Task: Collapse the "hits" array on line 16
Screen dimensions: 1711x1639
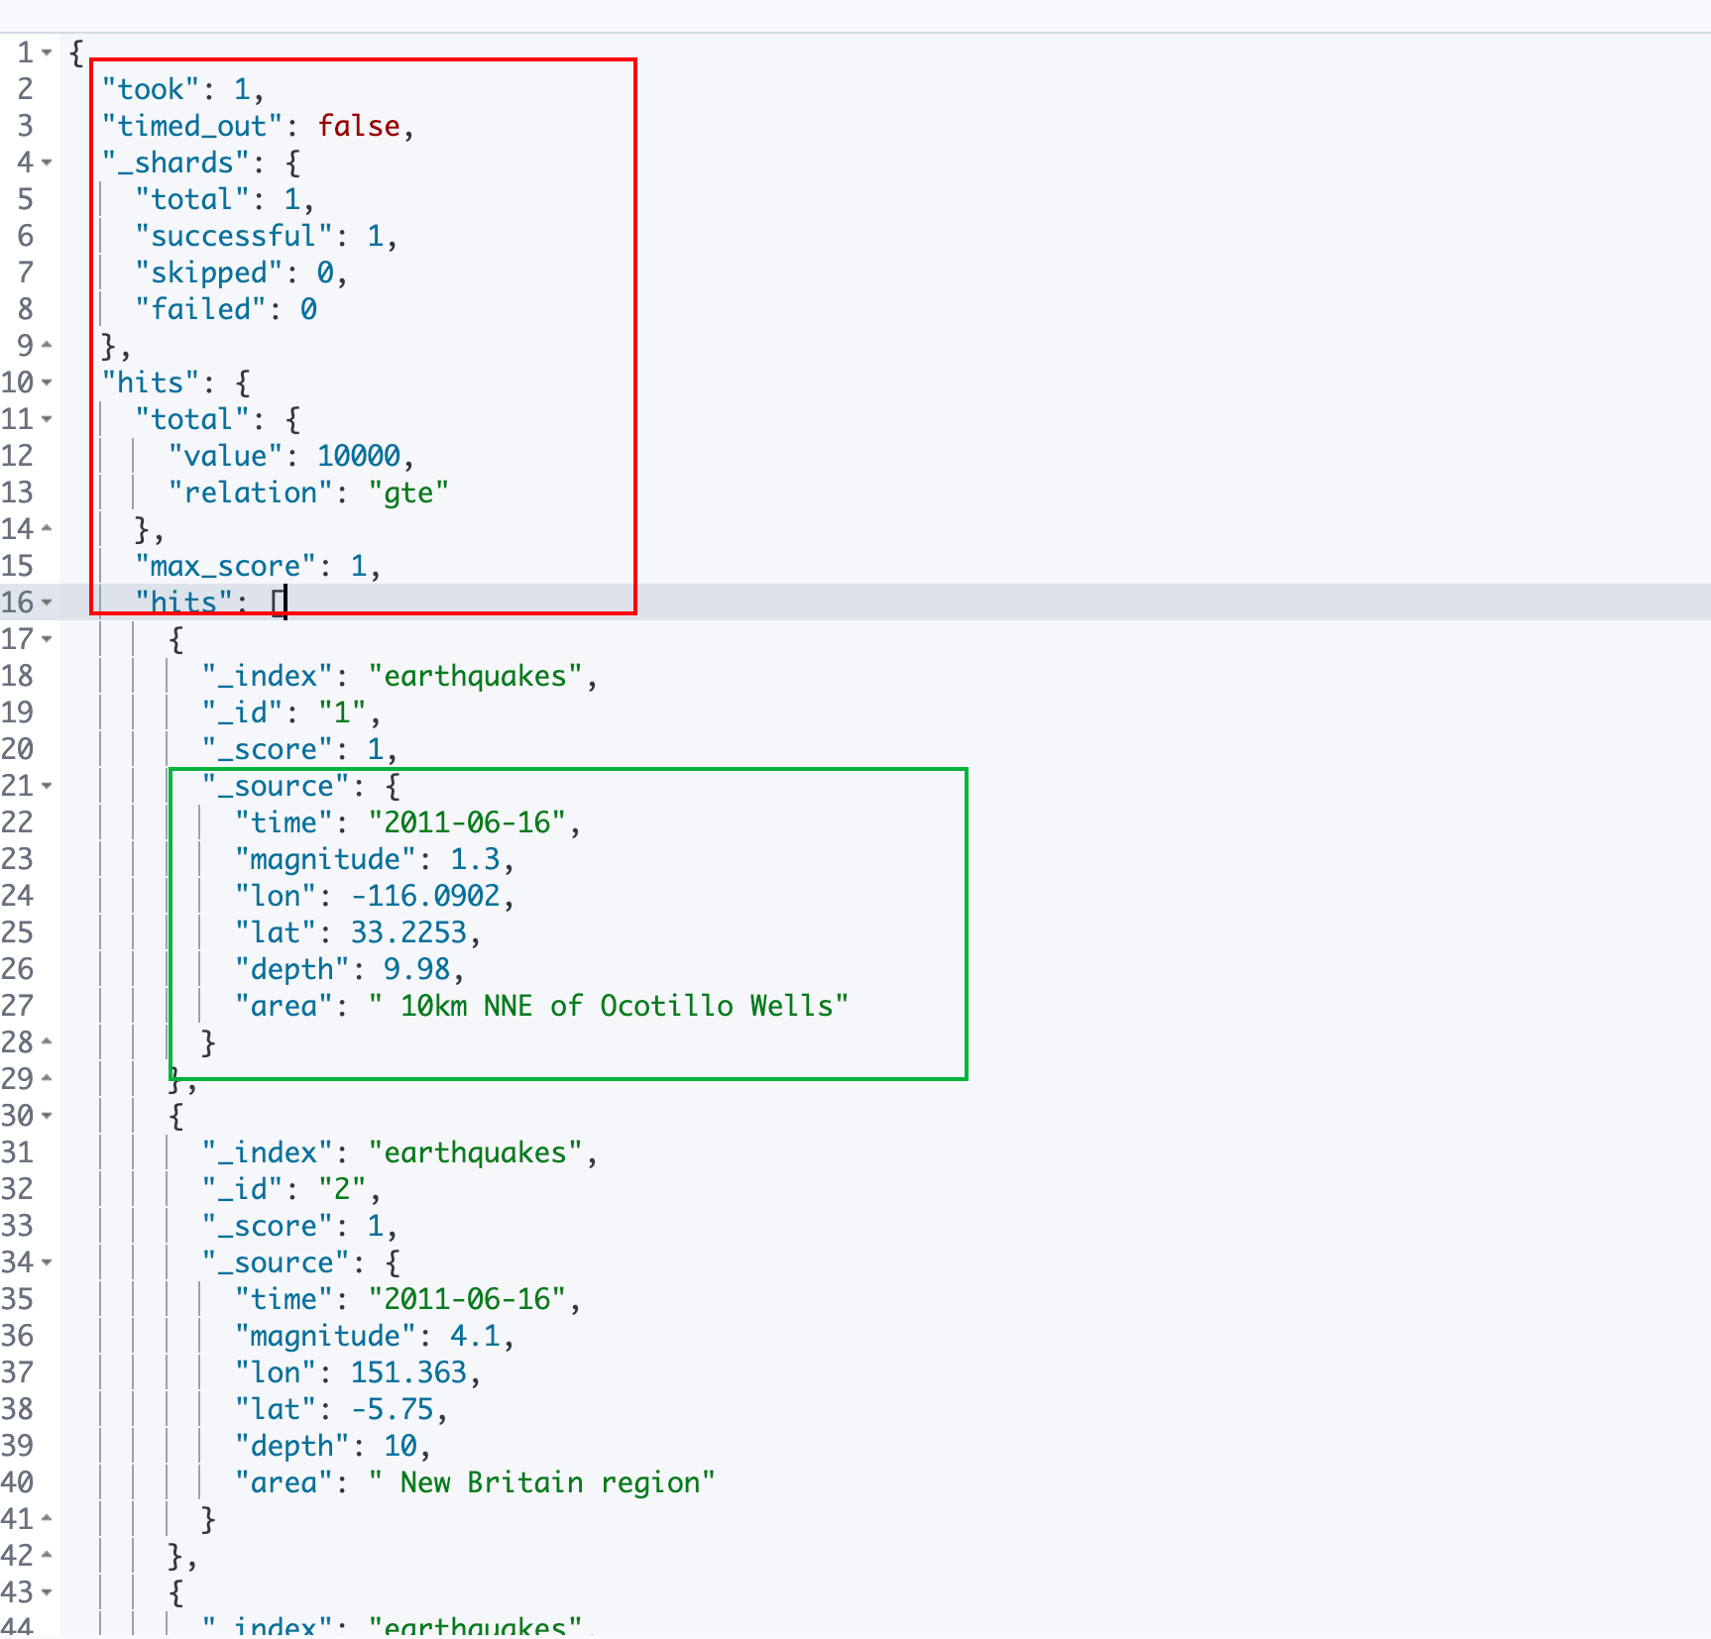Action: tap(47, 602)
